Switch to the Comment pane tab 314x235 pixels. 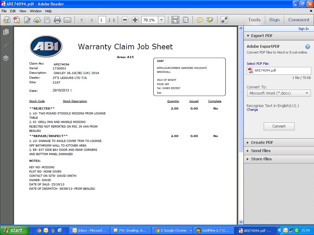(x=299, y=20)
